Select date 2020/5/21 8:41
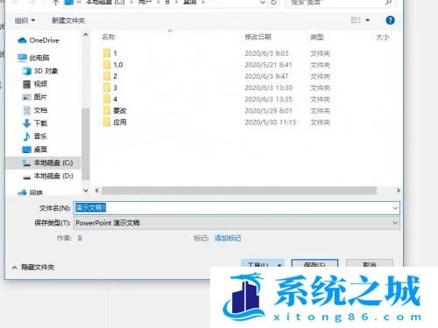438x328 pixels. pos(268,65)
